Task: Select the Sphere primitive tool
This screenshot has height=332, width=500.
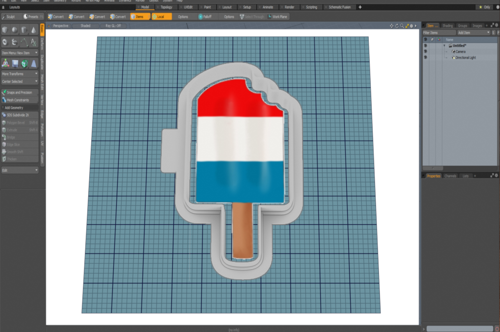Action: click(15, 30)
